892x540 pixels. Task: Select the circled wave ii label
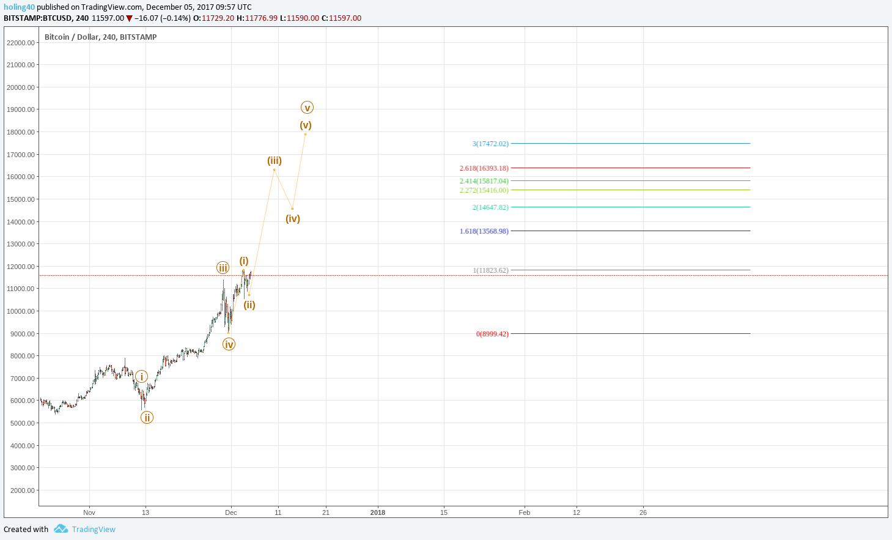pyautogui.click(x=147, y=418)
